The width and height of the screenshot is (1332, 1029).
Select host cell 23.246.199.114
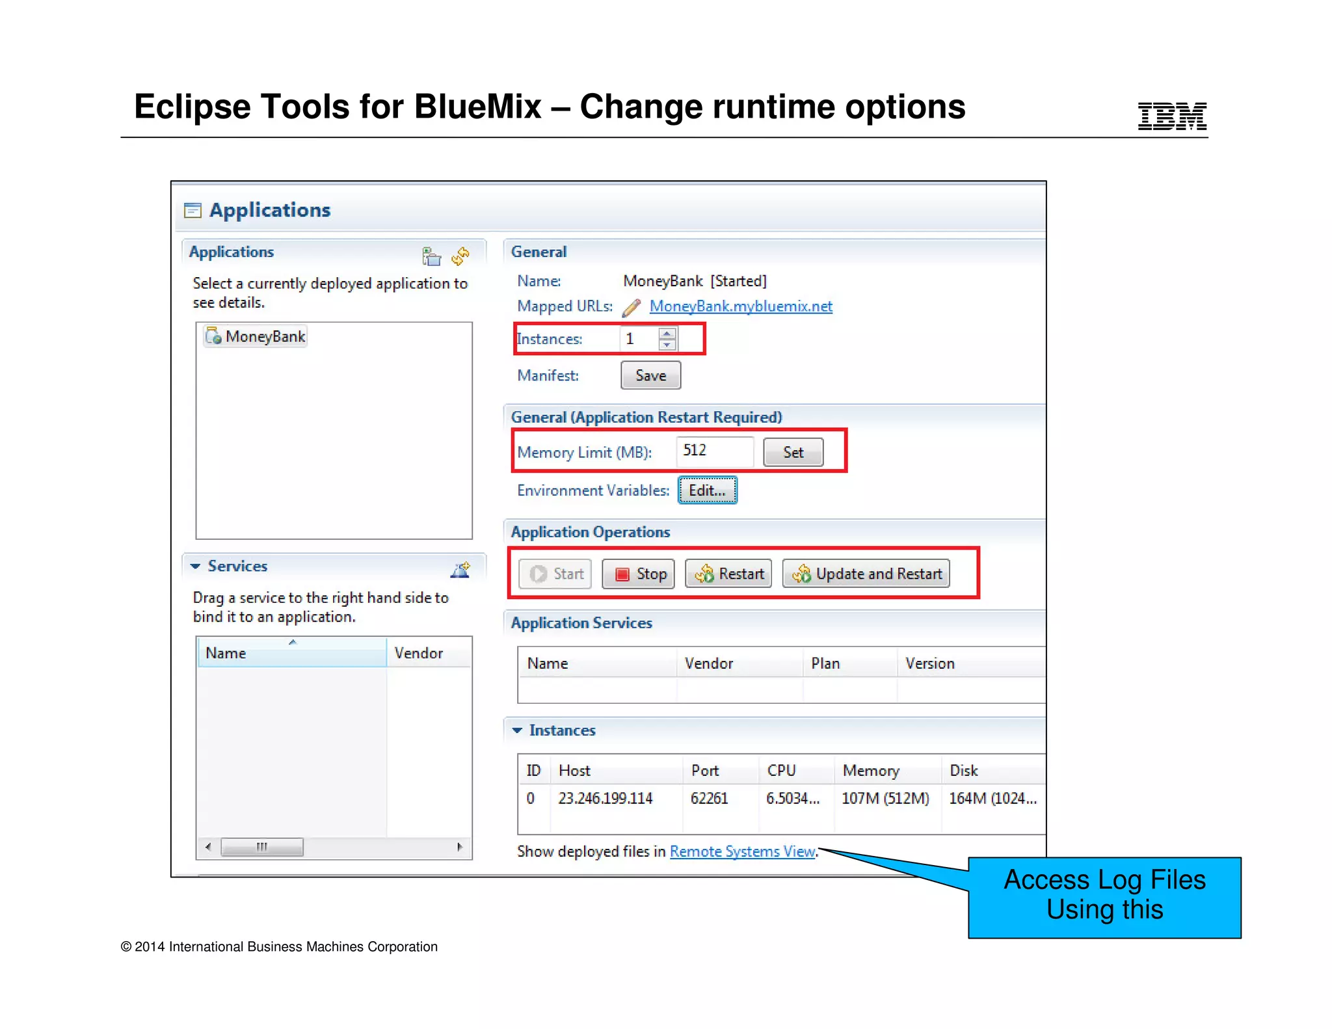606,798
